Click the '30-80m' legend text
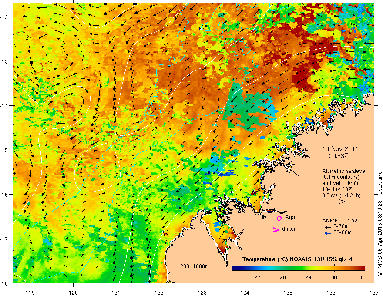The width and height of the screenshot is (383, 296). 343,232
